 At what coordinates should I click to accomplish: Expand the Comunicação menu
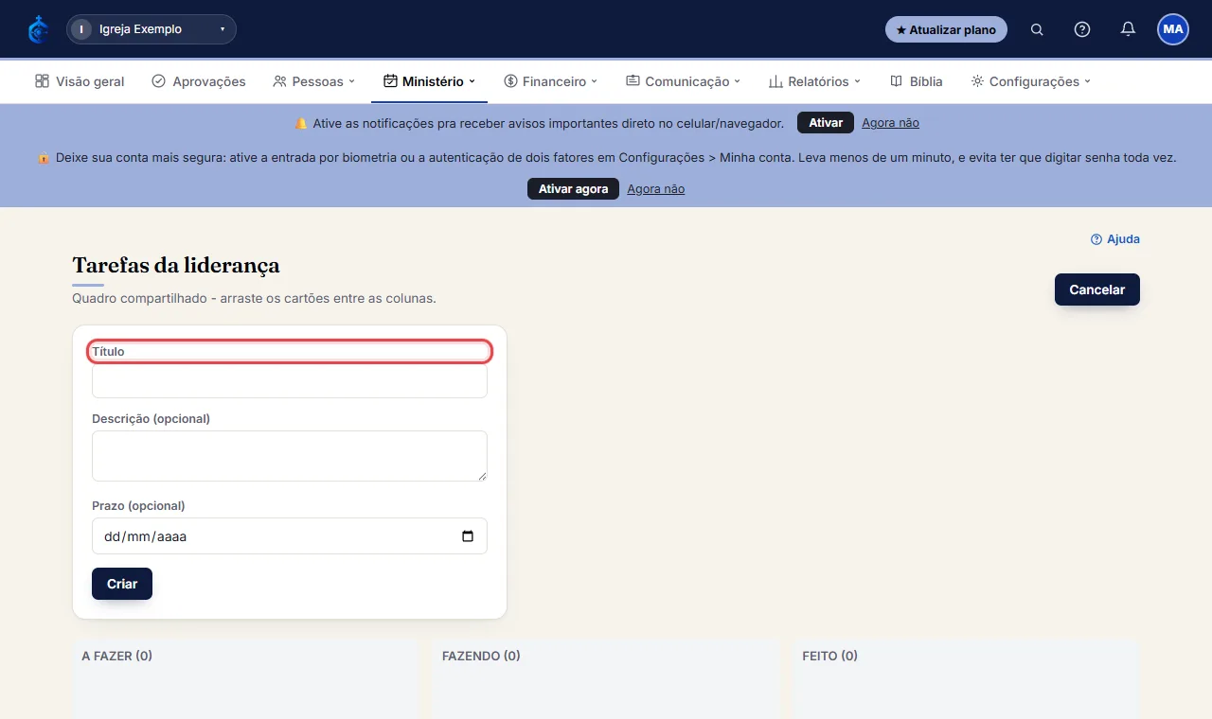point(683,81)
